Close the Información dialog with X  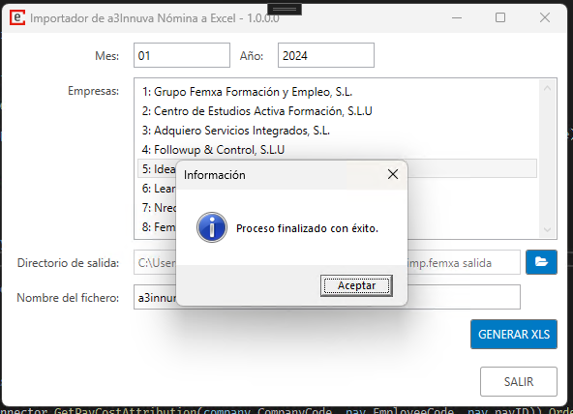pyautogui.click(x=393, y=174)
